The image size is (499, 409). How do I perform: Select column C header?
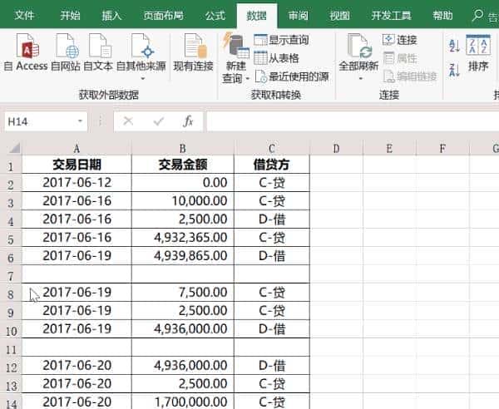coord(272,149)
